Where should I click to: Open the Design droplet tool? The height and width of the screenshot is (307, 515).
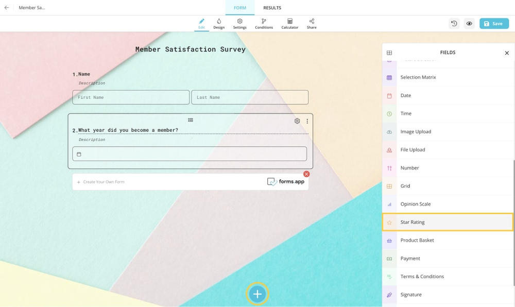pyautogui.click(x=219, y=24)
